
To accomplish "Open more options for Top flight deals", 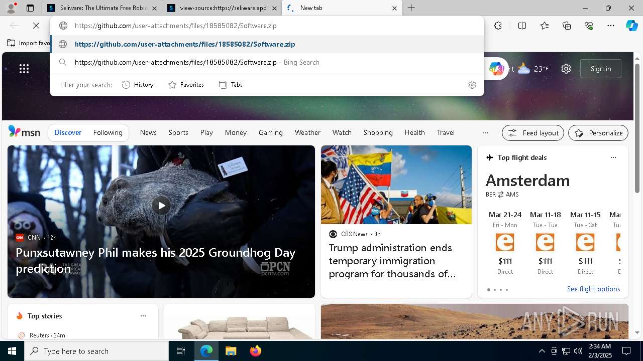I will pyautogui.click(x=613, y=157).
